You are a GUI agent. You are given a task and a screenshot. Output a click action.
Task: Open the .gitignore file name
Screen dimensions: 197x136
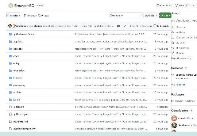point(19,107)
